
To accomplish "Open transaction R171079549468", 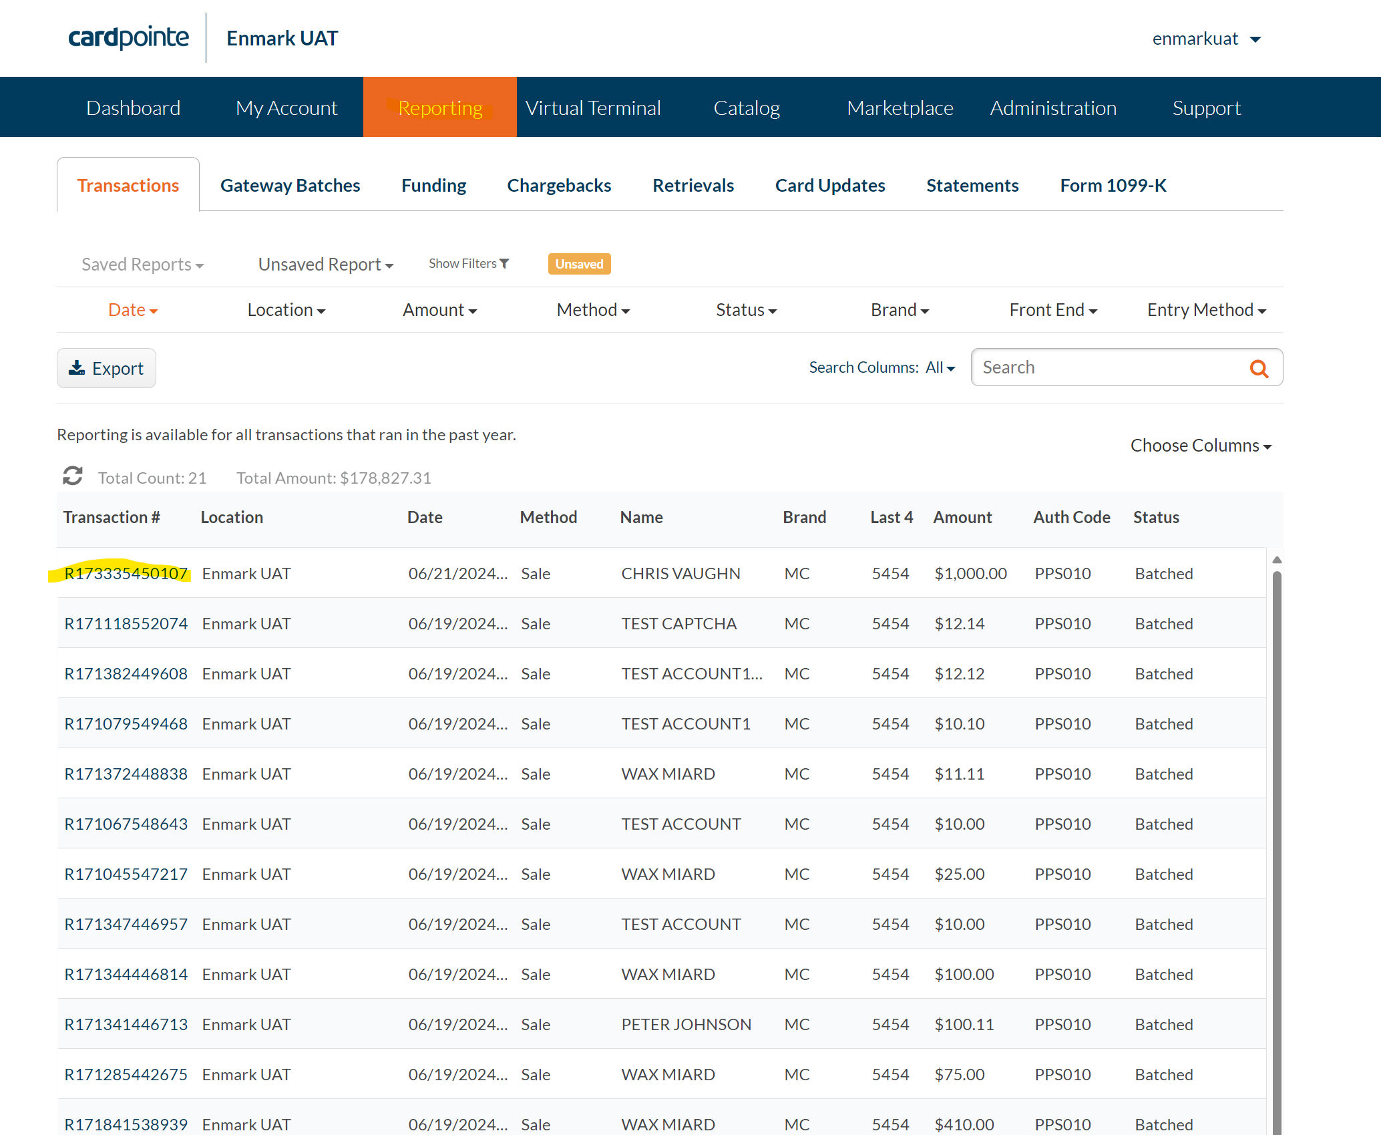I will point(126,723).
